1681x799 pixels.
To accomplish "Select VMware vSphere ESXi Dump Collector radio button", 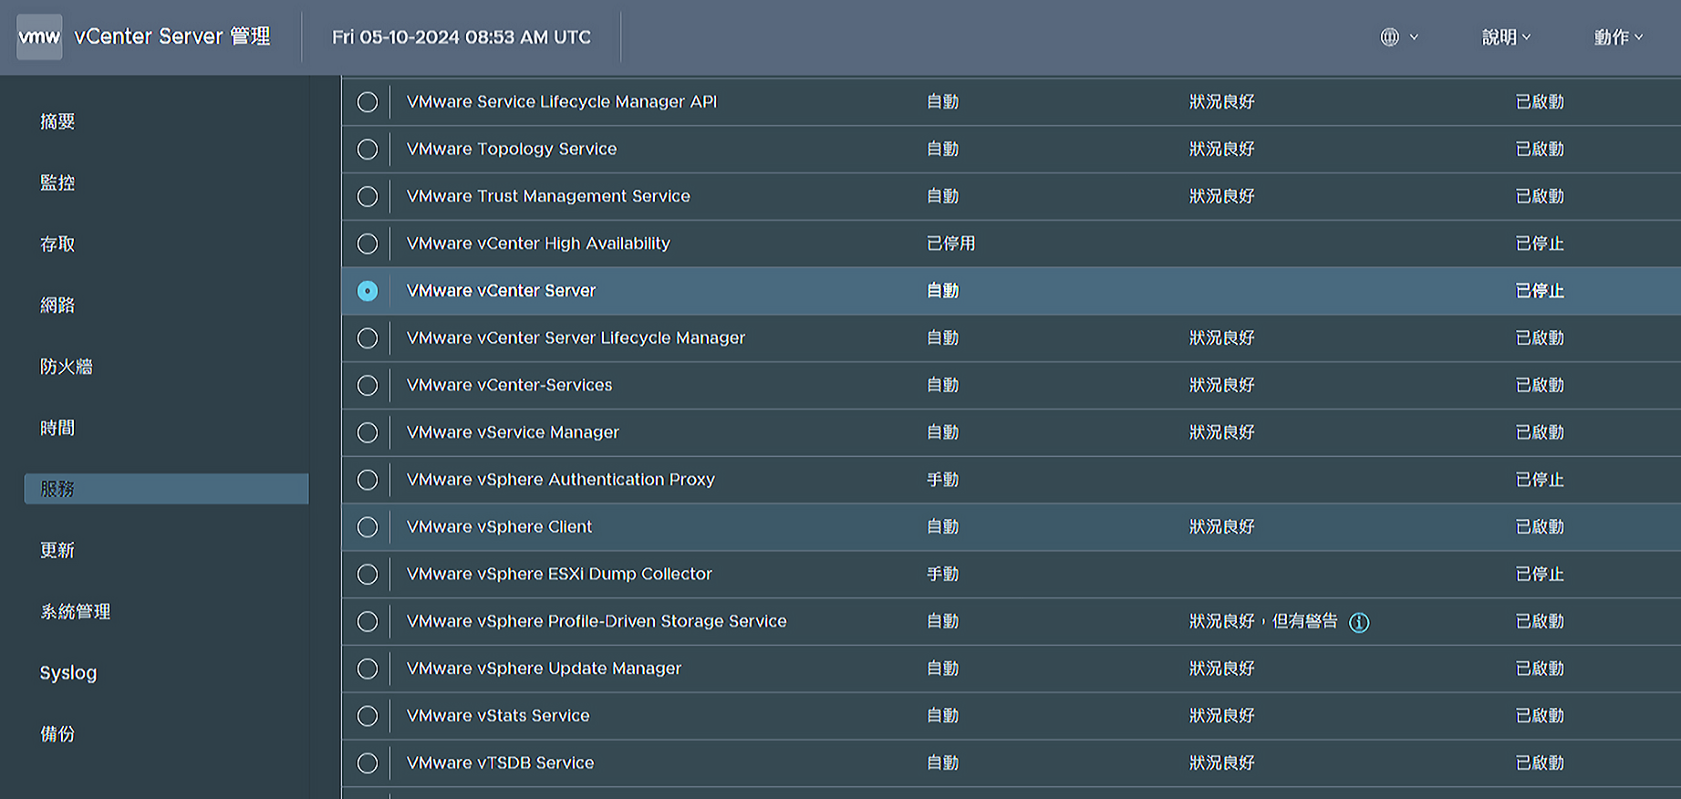I will (368, 575).
